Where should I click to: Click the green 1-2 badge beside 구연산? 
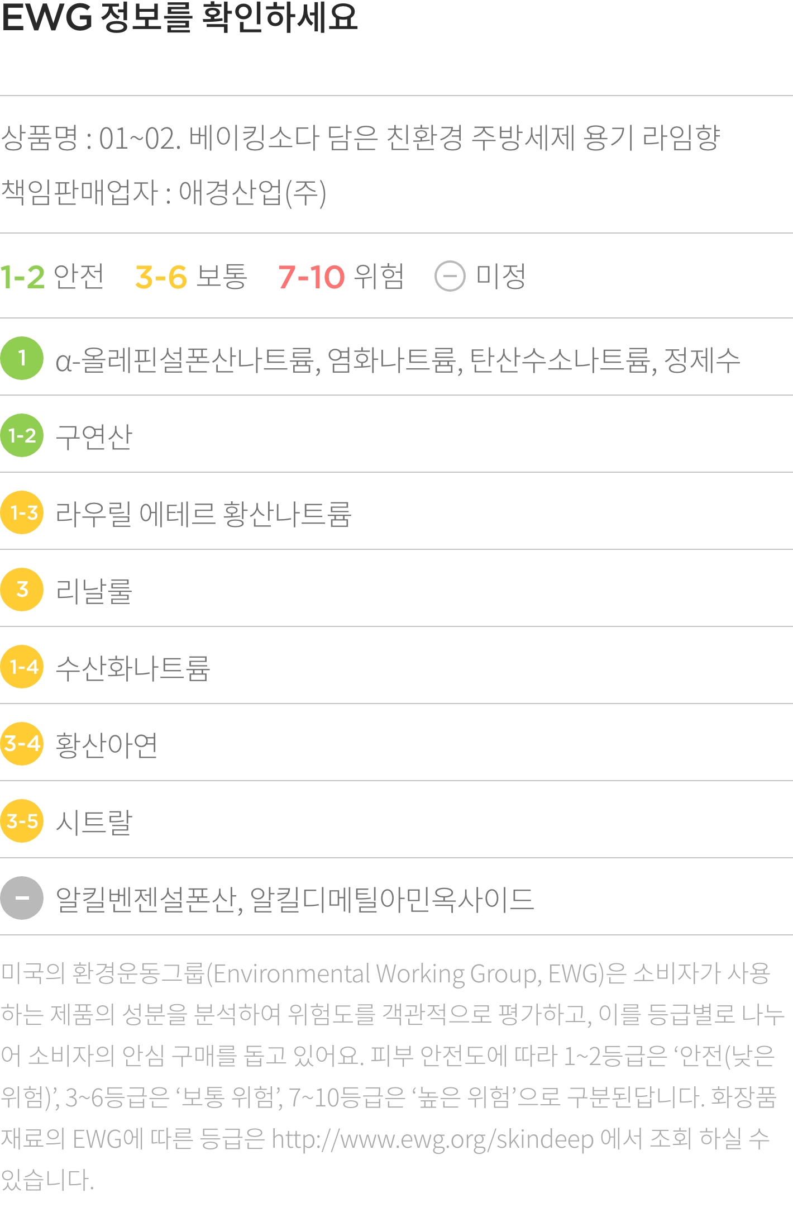(22, 435)
